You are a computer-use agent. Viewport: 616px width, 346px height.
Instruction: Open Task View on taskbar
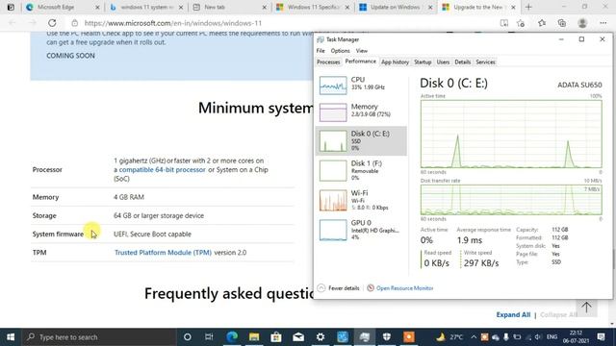click(209, 337)
